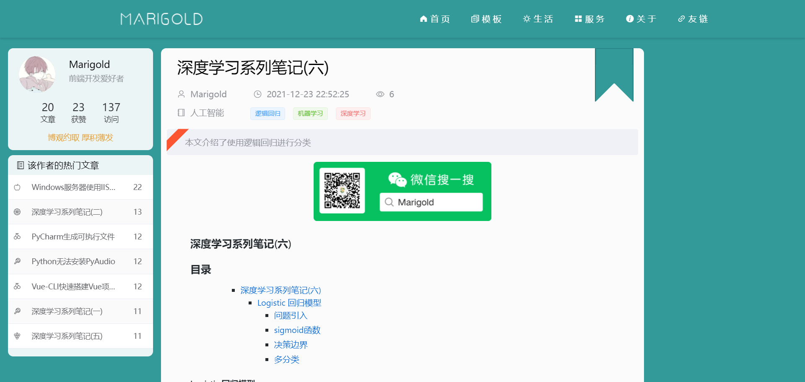Click the apple icon beside the Windows IIS article

pyautogui.click(x=17, y=187)
